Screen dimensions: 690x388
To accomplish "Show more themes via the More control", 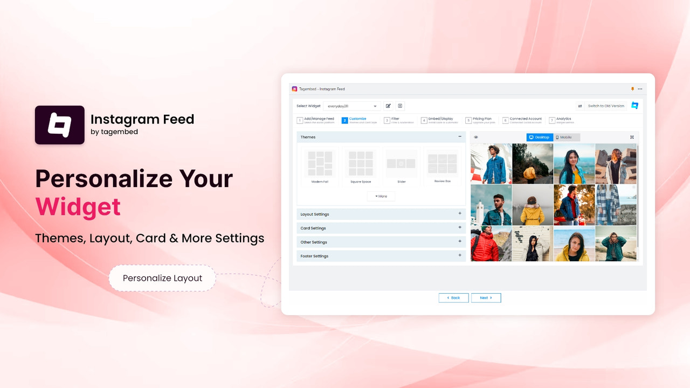I will (381, 196).
